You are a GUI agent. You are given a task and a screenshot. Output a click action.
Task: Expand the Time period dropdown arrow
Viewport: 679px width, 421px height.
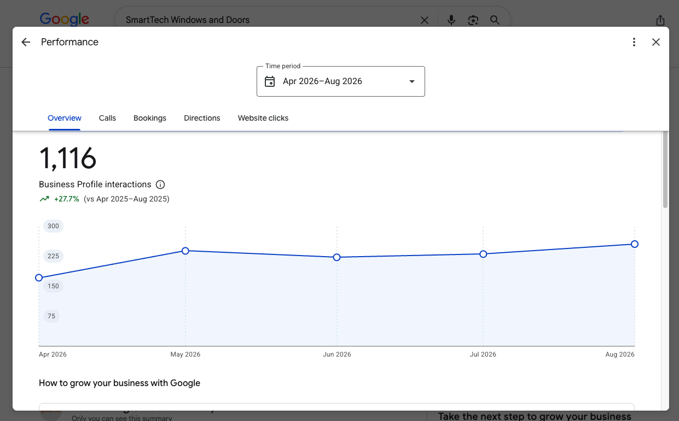coord(412,81)
